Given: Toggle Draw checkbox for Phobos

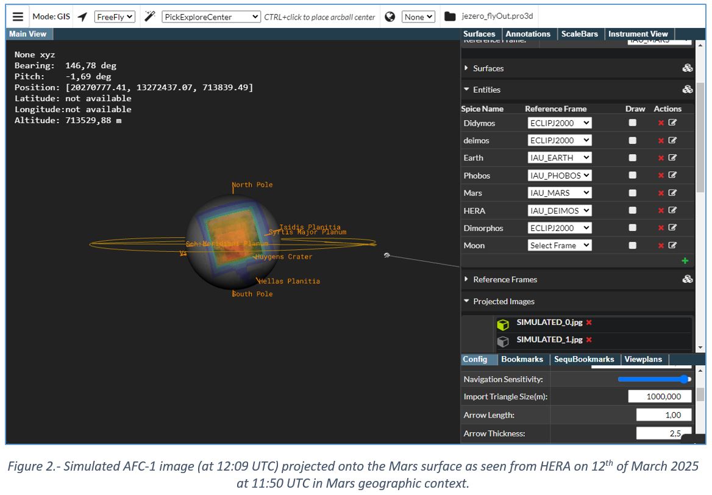Looking at the screenshot, I should point(633,176).
